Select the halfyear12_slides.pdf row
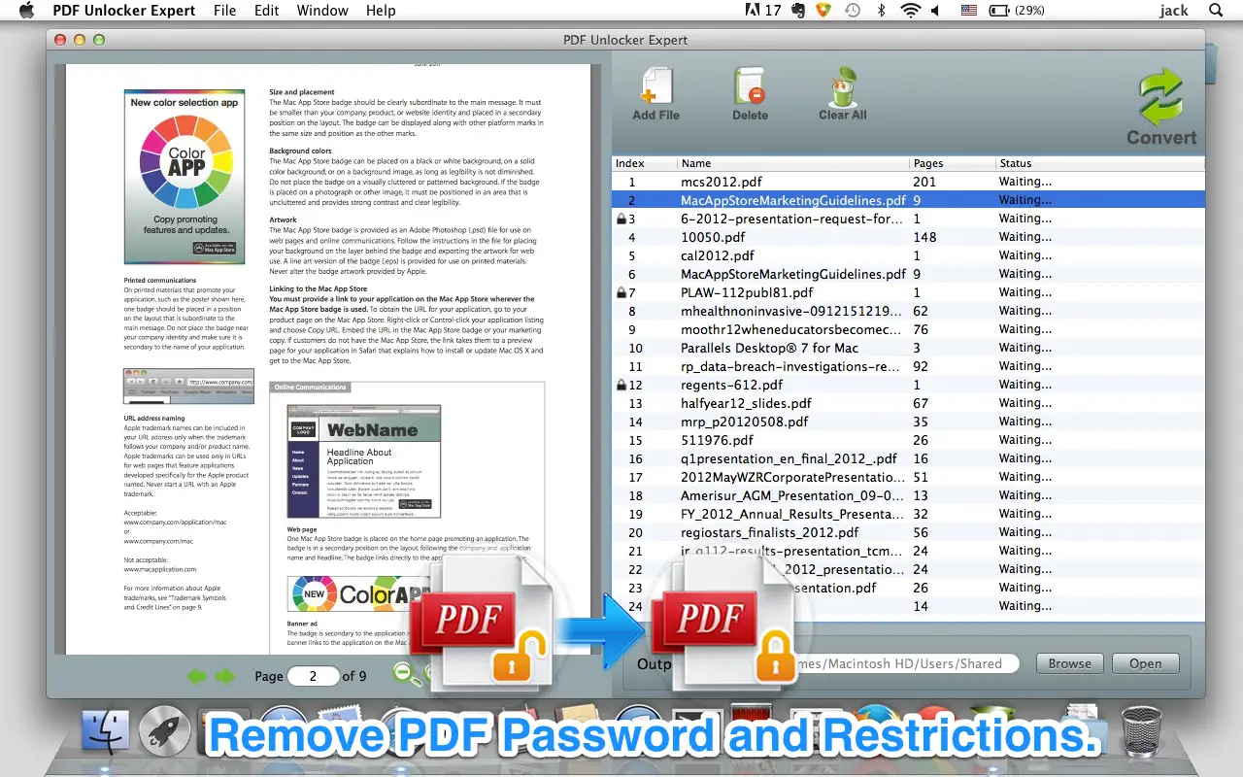Viewport: 1243px width, 777px height. point(908,403)
